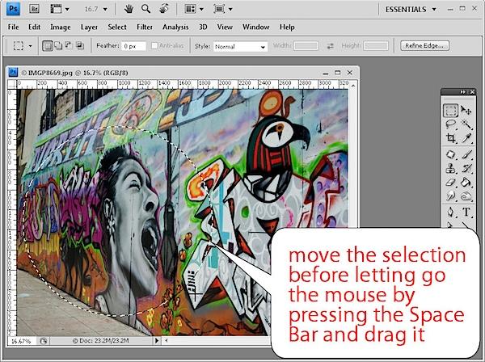Viewport: 485px width, 362px height.
Task: Open the Window menu
Action: pos(255,27)
